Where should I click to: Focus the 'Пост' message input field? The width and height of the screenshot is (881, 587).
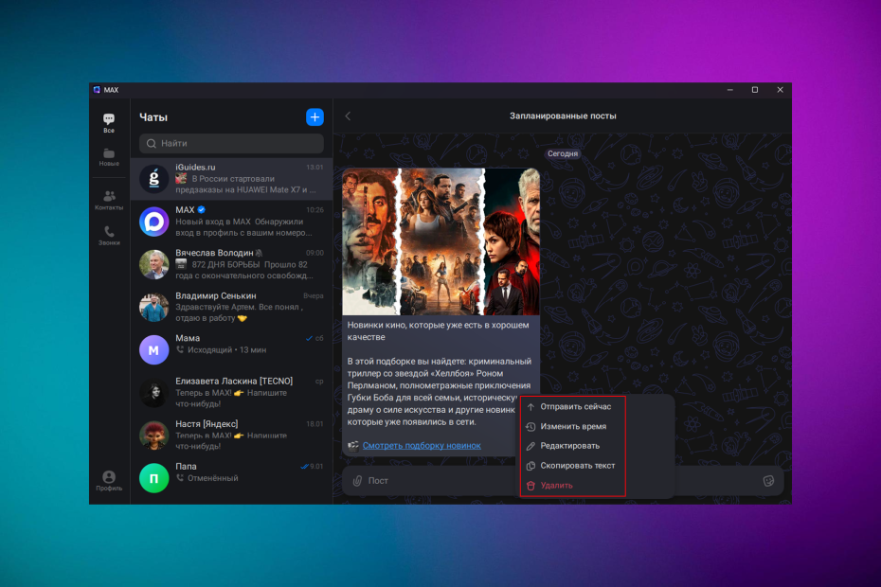[x=563, y=481]
